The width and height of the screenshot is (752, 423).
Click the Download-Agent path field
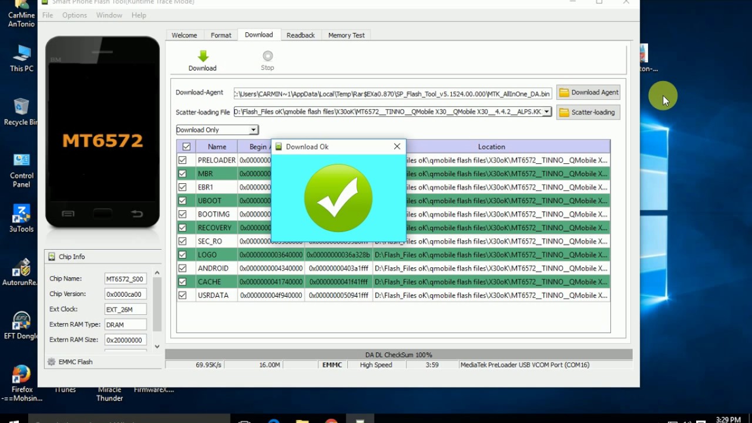coord(392,93)
